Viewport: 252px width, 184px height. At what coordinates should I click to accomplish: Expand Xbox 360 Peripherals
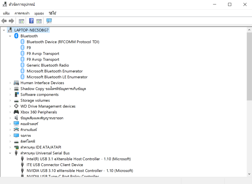10,112
